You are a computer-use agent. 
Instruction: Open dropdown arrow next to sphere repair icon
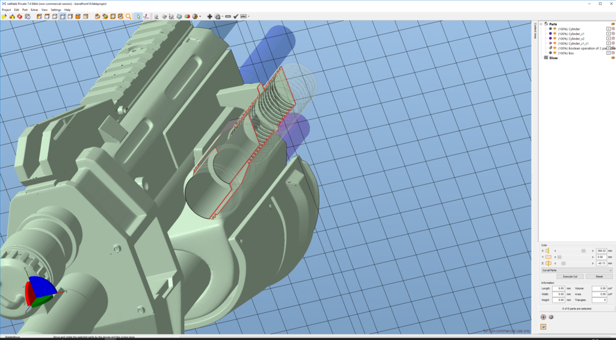coord(200,16)
